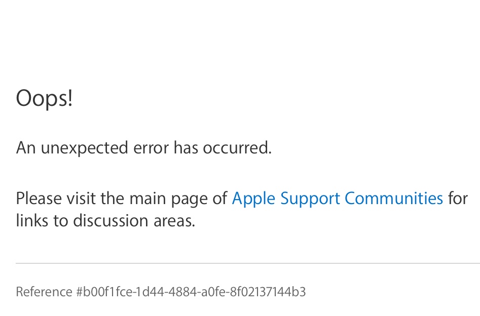Viewport: 480px width, 316px height.
Task: Click the word occurred in the error message
Action: 237,148
